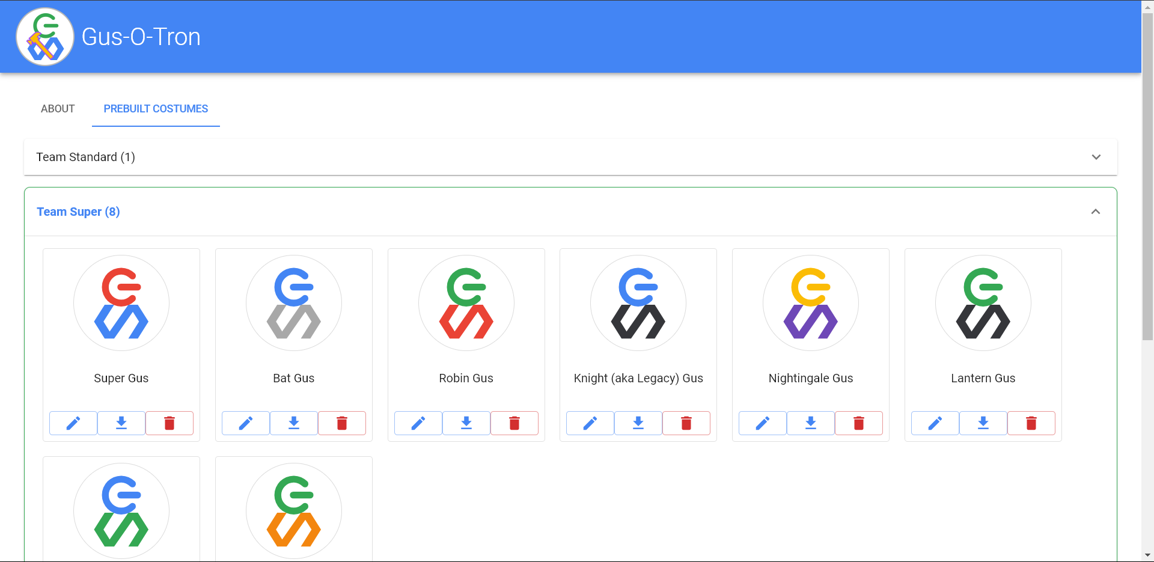Image resolution: width=1154 pixels, height=562 pixels.
Task: Switch to the About tab
Action: click(58, 109)
